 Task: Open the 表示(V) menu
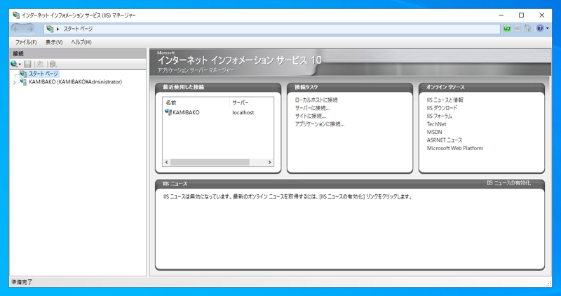tap(54, 42)
